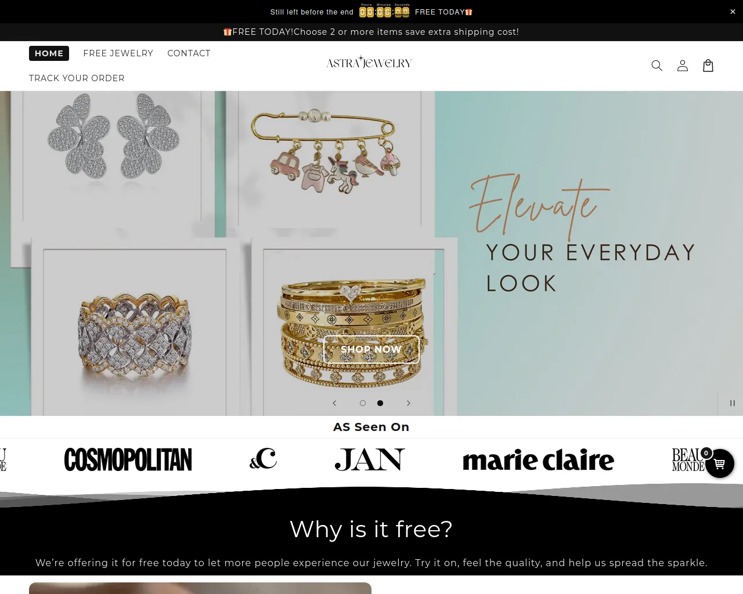Image resolution: width=743 pixels, height=594 pixels.
Task: Click the SHOP NOW button
Action: click(371, 349)
